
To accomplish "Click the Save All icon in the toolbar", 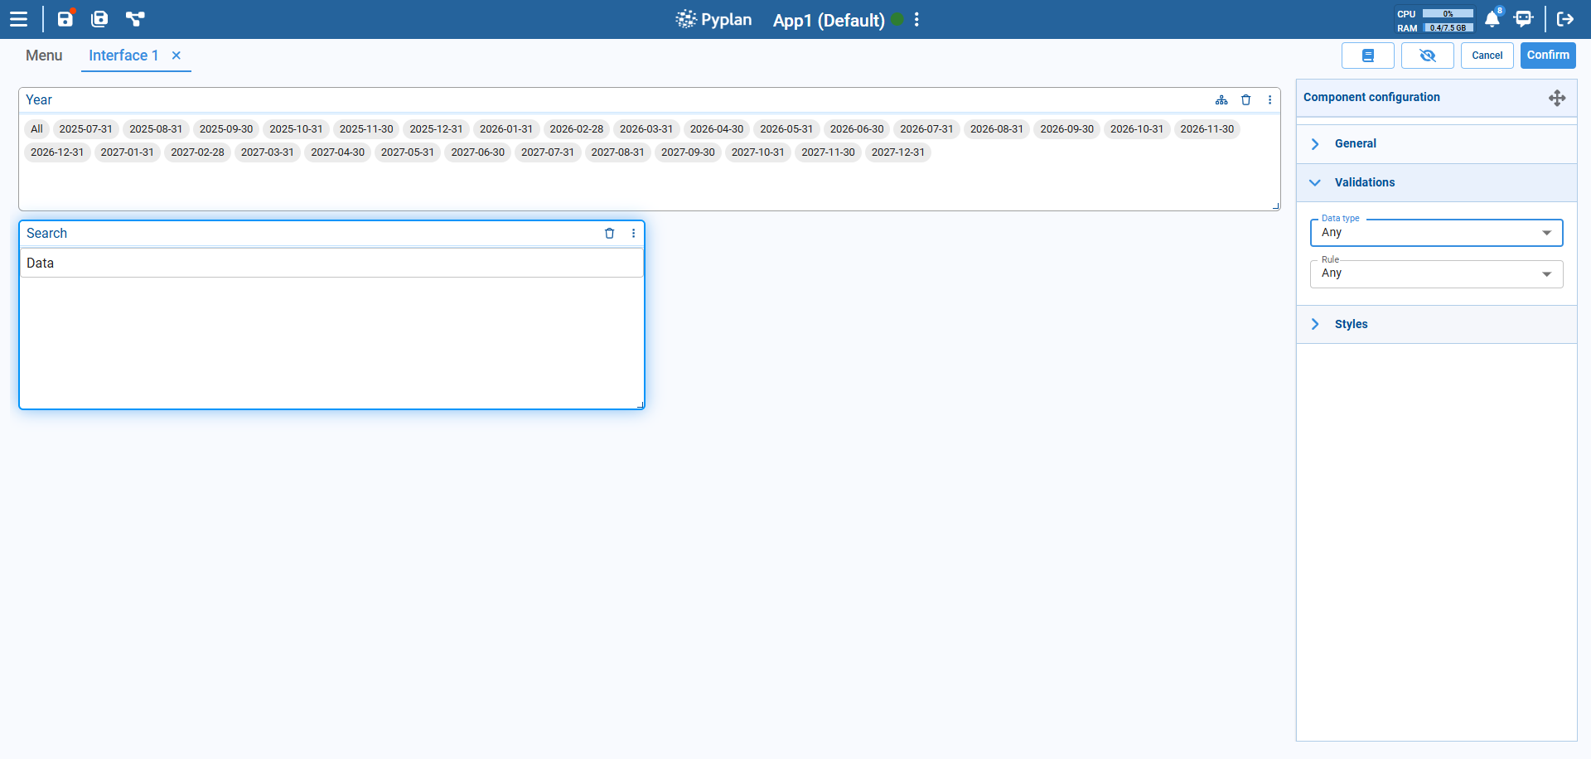I will pos(99,19).
